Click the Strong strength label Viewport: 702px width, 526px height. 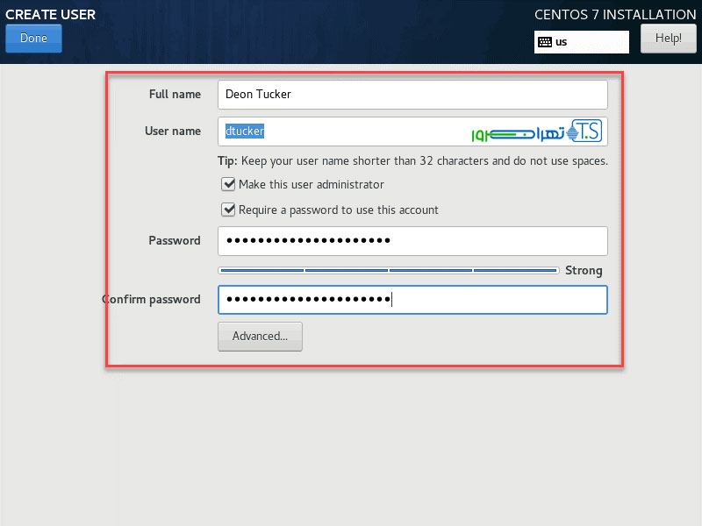point(584,271)
